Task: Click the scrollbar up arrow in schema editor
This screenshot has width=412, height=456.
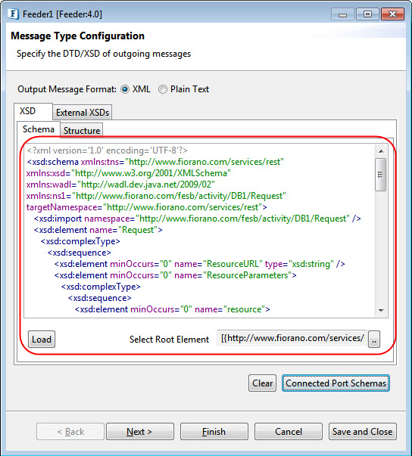Action: (381, 151)
